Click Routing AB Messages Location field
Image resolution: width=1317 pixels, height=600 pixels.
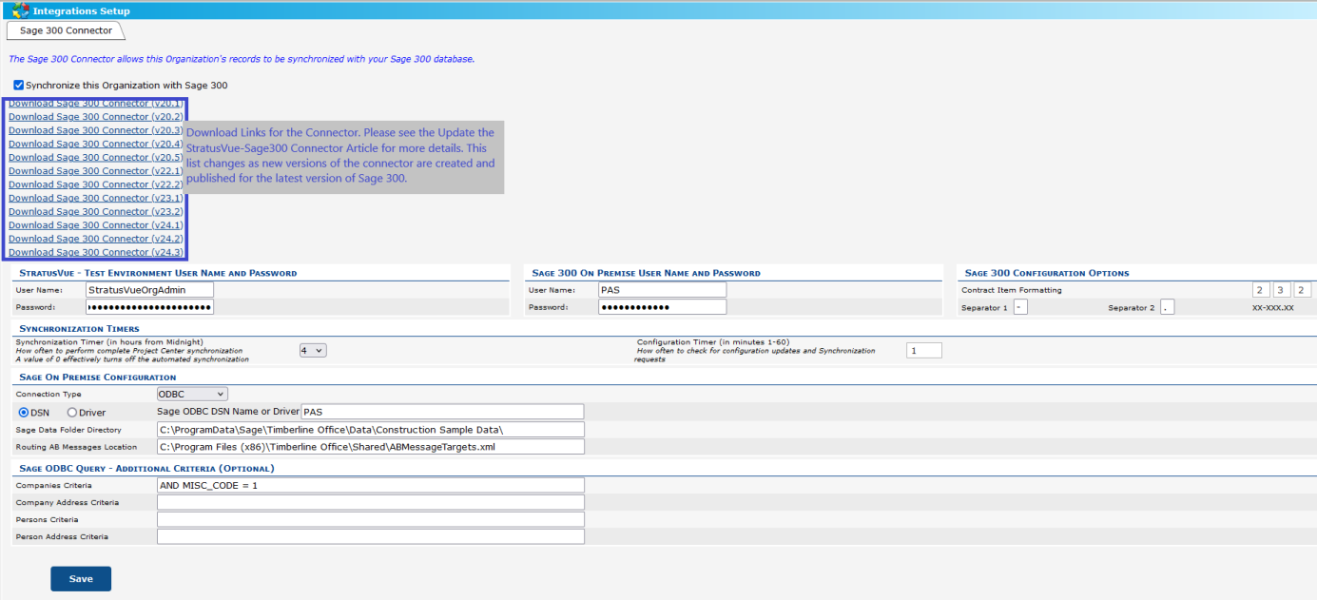pos(371,447)
